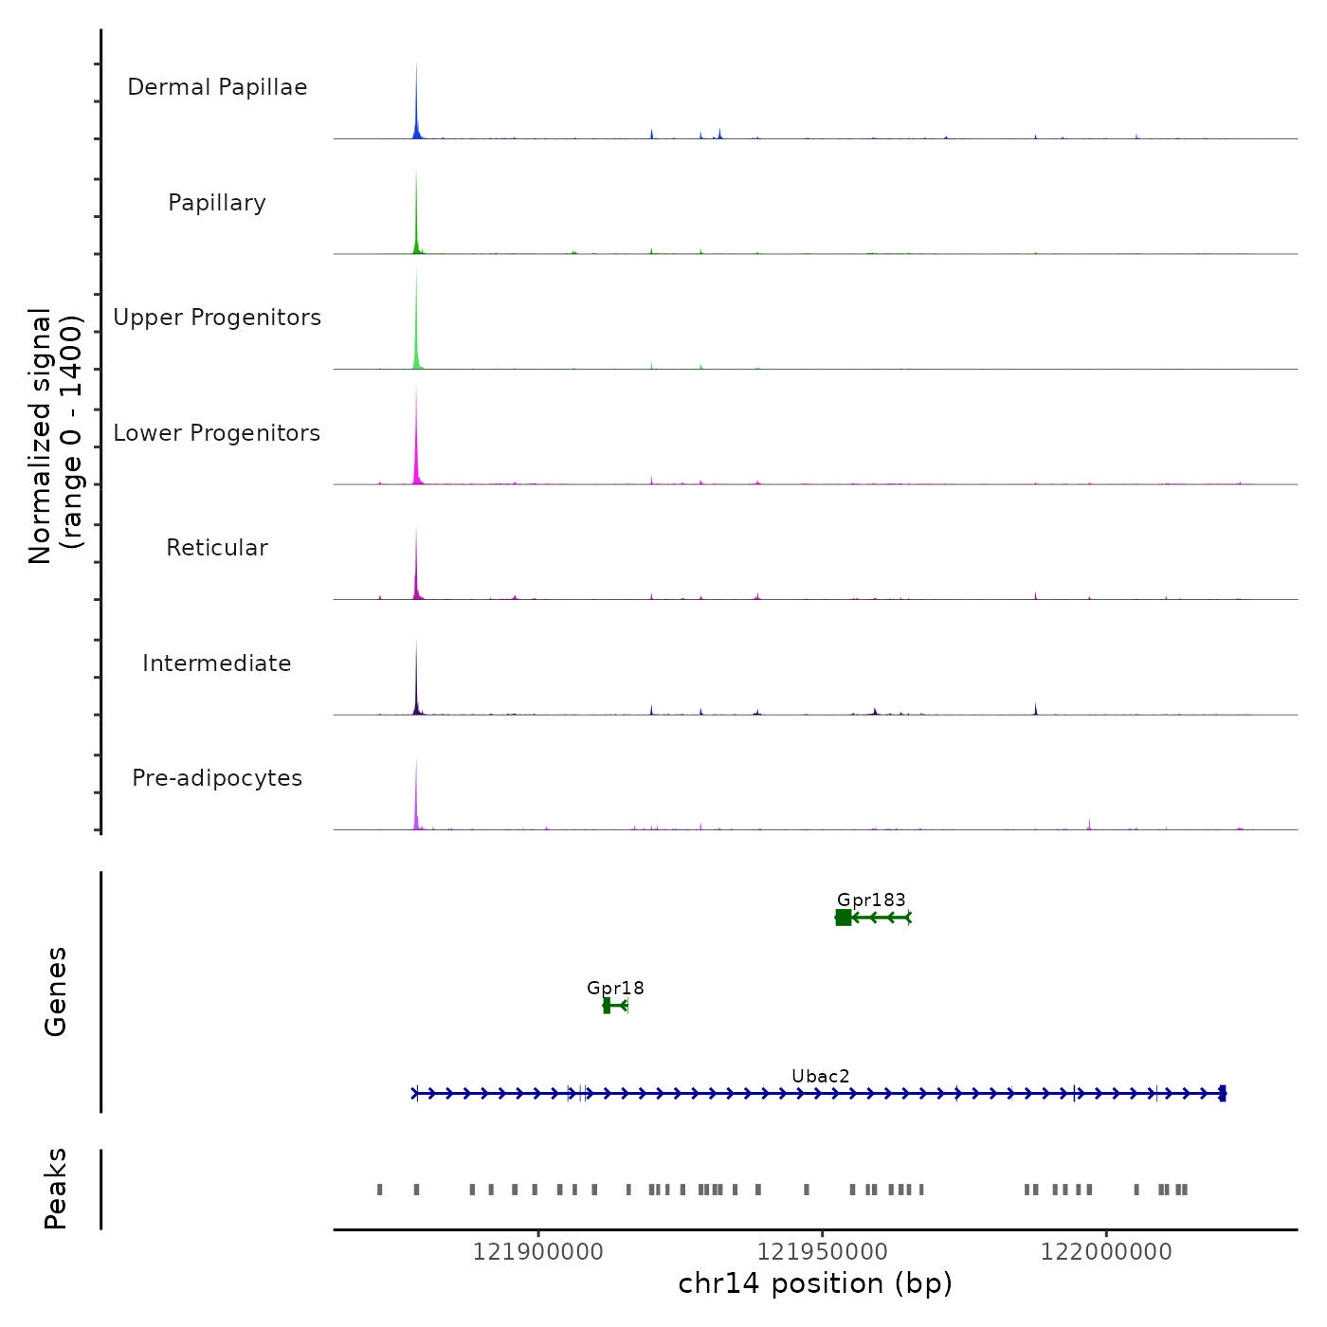Viewport: 1327px width, 1327px height.
Task: Click the Peaks panel label
Action: (x=56, y=1189)
